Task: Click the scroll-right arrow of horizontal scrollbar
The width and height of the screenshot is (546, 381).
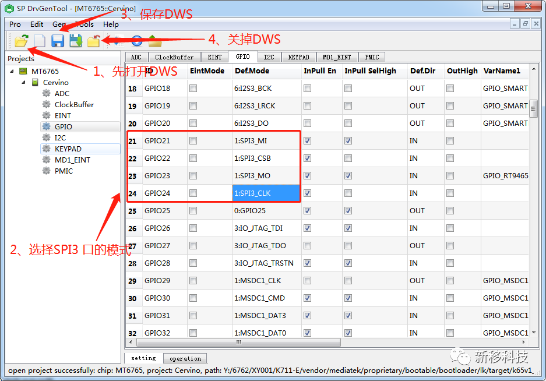Action: click(524, 343)
